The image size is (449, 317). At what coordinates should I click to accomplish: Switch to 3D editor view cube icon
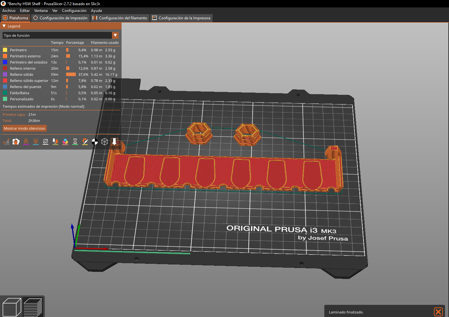12,307
